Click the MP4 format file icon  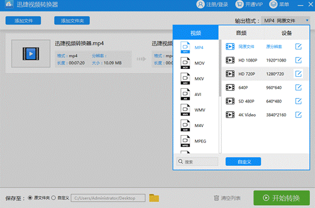point(185,47)
